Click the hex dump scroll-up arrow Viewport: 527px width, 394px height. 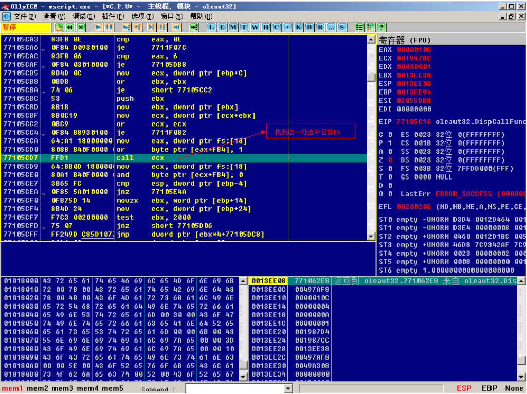244,281
